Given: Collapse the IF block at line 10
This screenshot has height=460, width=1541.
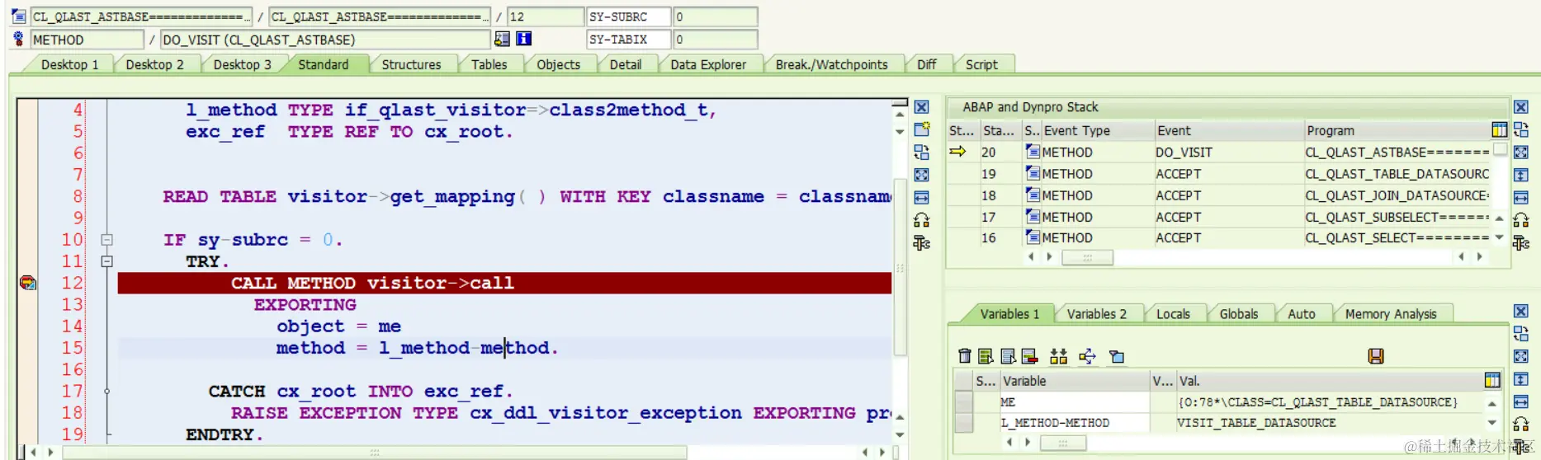Looking at the screenshot, I should [106, 240].
